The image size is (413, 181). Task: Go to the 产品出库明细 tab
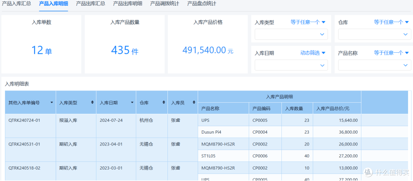coord(128,4)
